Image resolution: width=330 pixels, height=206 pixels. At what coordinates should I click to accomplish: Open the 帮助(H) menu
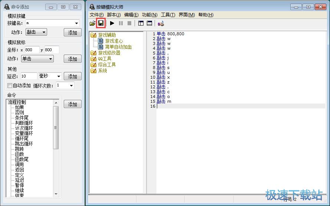(206, 15)
